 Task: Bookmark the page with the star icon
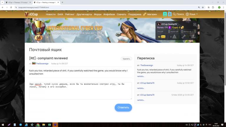[203, 7]
